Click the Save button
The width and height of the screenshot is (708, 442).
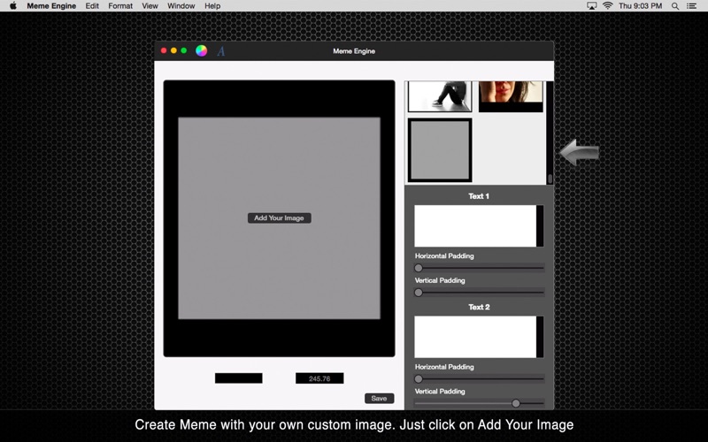[379, 399]
